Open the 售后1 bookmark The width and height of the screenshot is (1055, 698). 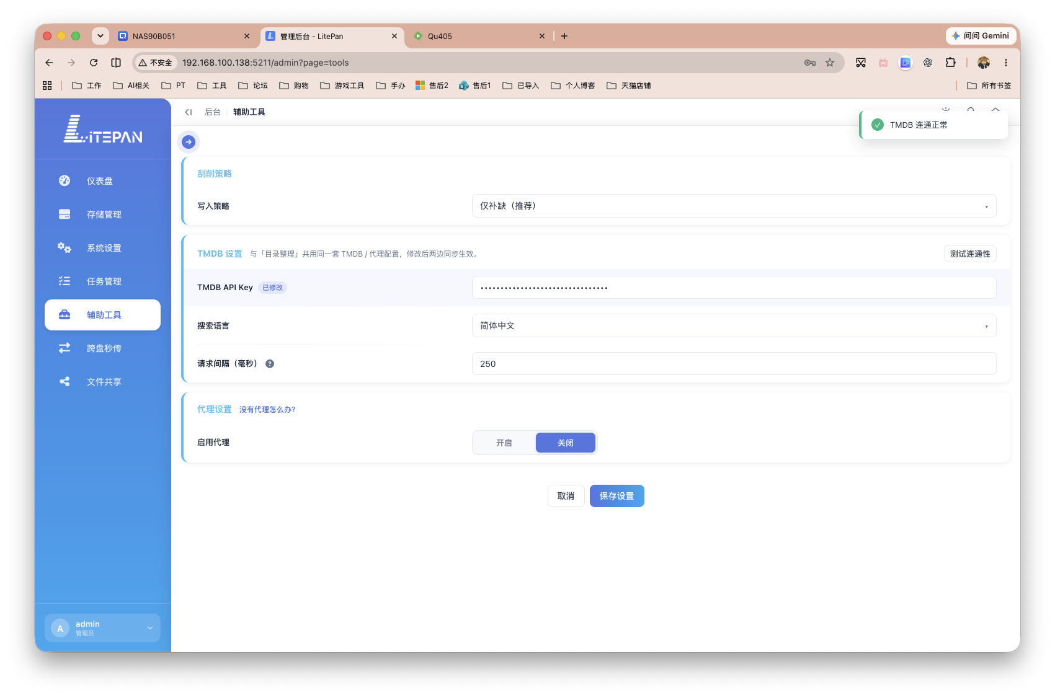[475, 86]
